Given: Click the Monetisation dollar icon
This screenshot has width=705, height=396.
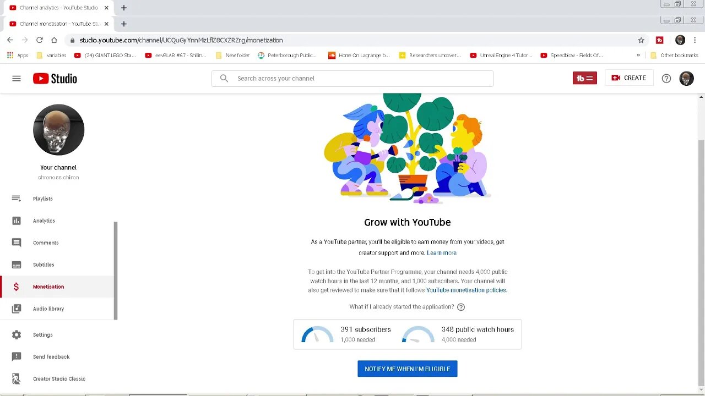Looking at the screenshot, I should pyautogui.click(x=17, y=287).
